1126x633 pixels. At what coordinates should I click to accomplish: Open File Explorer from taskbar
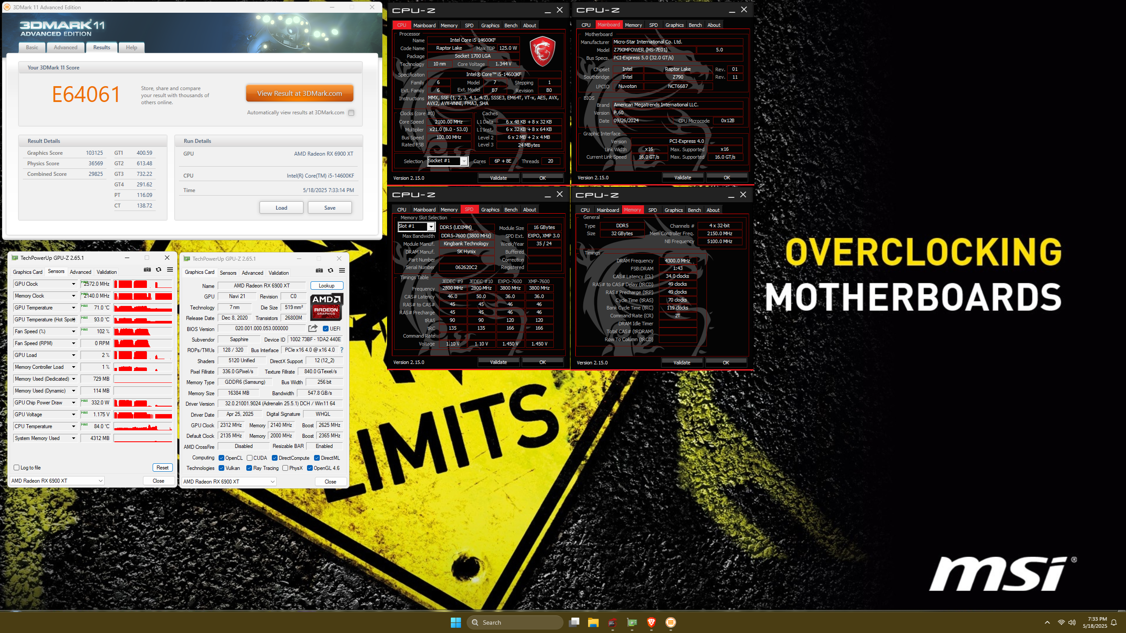click(593, 622)
